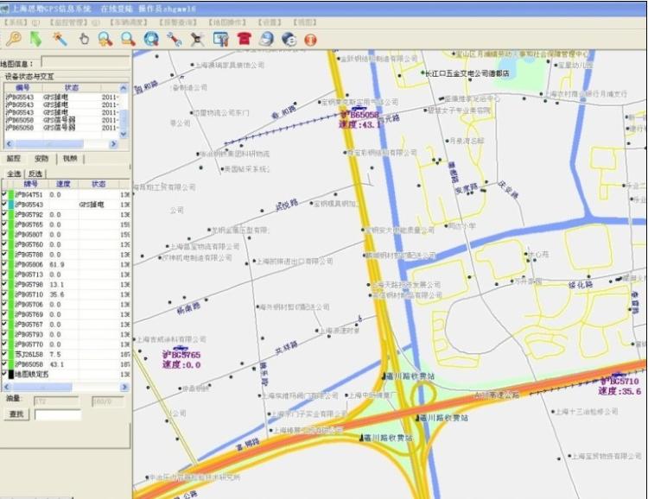Toggle checkbox for vehicle 沪BG4751
Screen dimensions: 648x499
pyautogui.click(x=4, y=193)
